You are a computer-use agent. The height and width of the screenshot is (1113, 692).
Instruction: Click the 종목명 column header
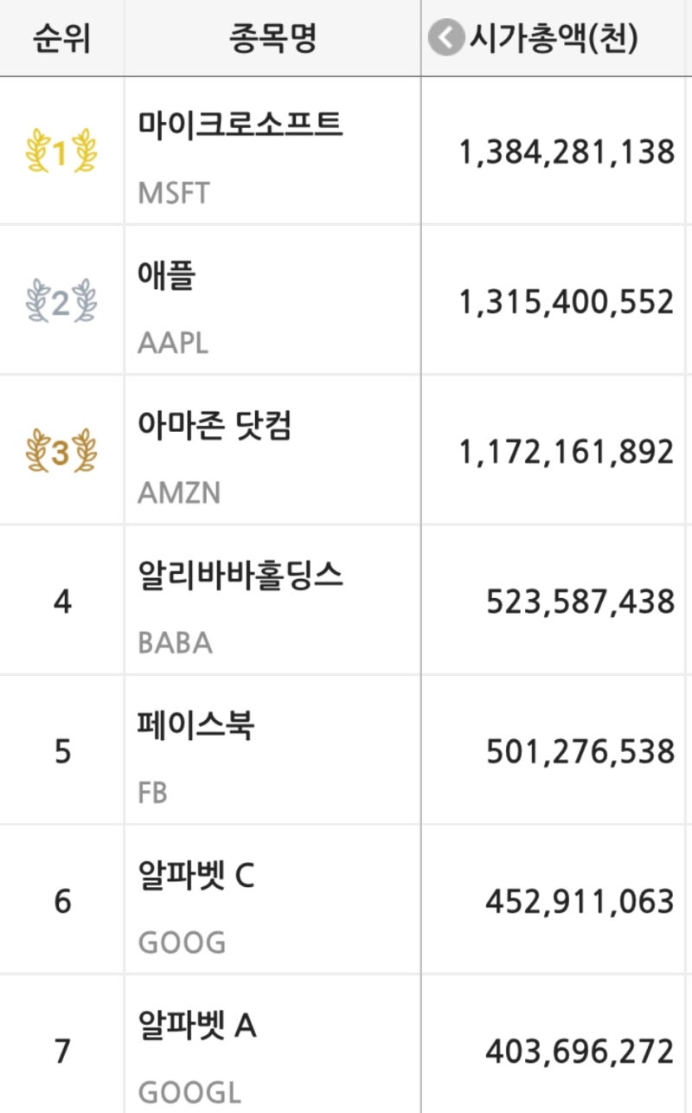272,39
